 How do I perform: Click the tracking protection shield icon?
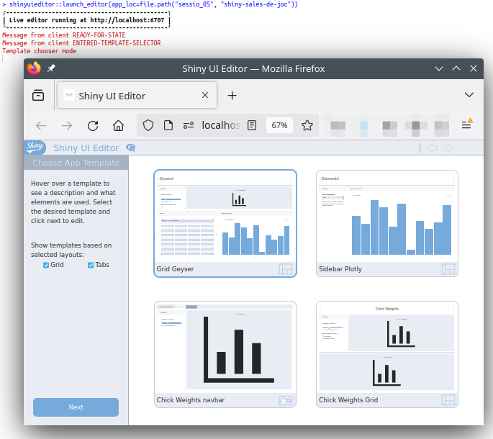(148, 125)
